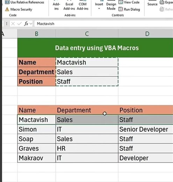This screenshot has height=182, width=173.
Task: Click table header Name
Action: [37, 110]
